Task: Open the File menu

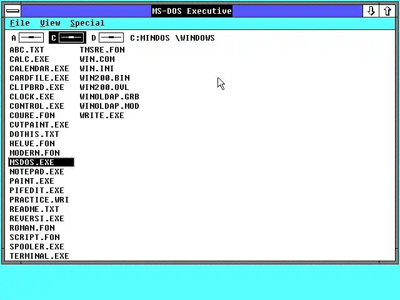Action: click(20, 23)
